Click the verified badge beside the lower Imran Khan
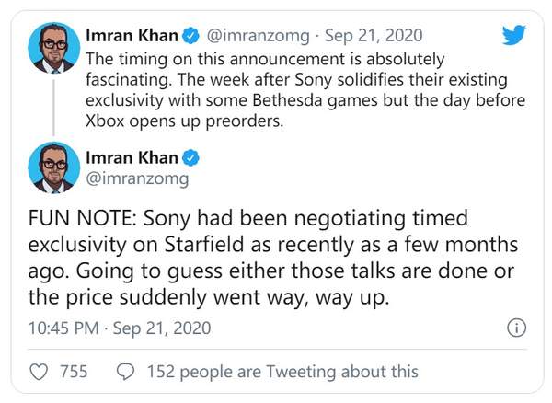Screen dimensions: 552x403 pyautogui.click(x=188, y=156)
